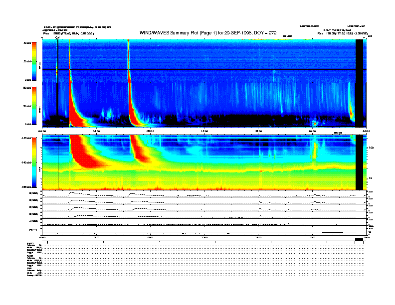Click the 12:00 label under the line plots

pos(204,237)
